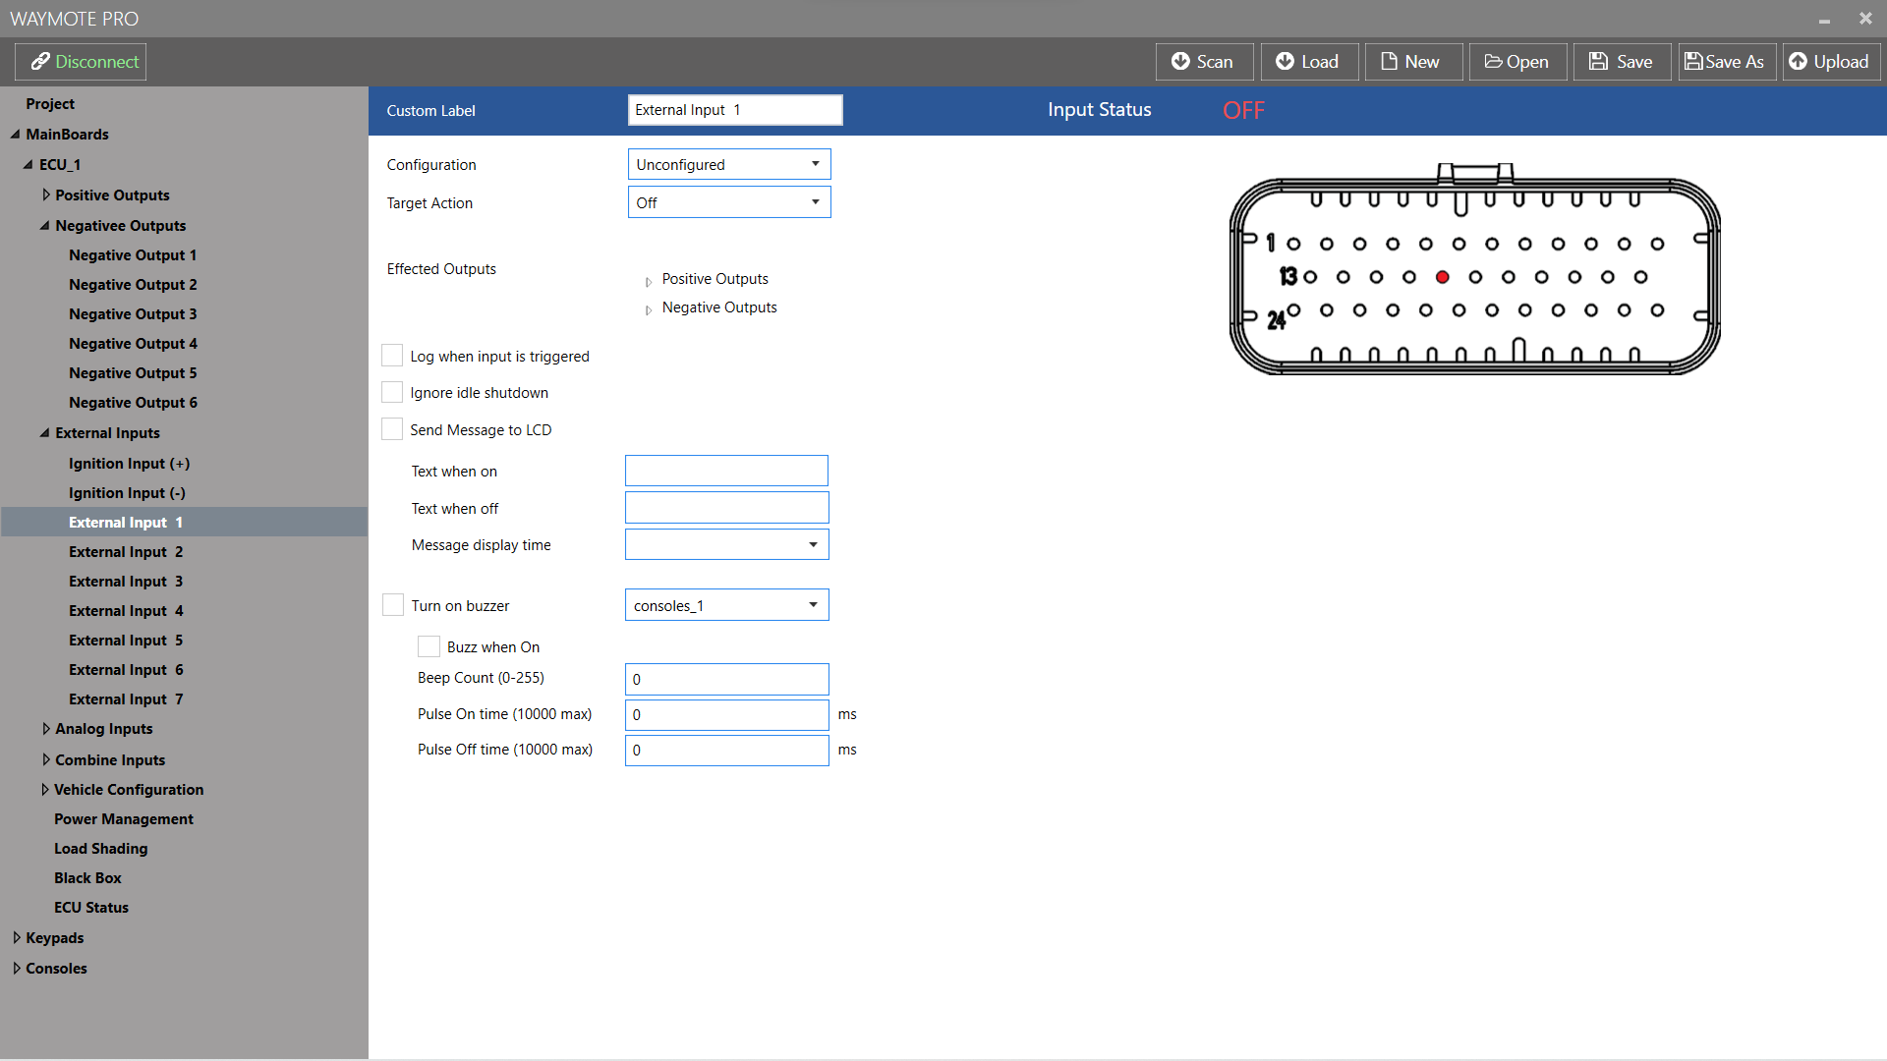The height and width of the screenshot is (1061, 1887).
Task: Click the Scan download-arrow icon
Action: coord(1180,62)
